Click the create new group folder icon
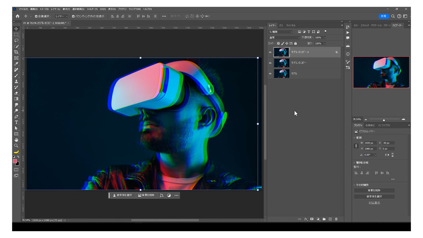This screenshot has height=238, width=423. [324, 218]
